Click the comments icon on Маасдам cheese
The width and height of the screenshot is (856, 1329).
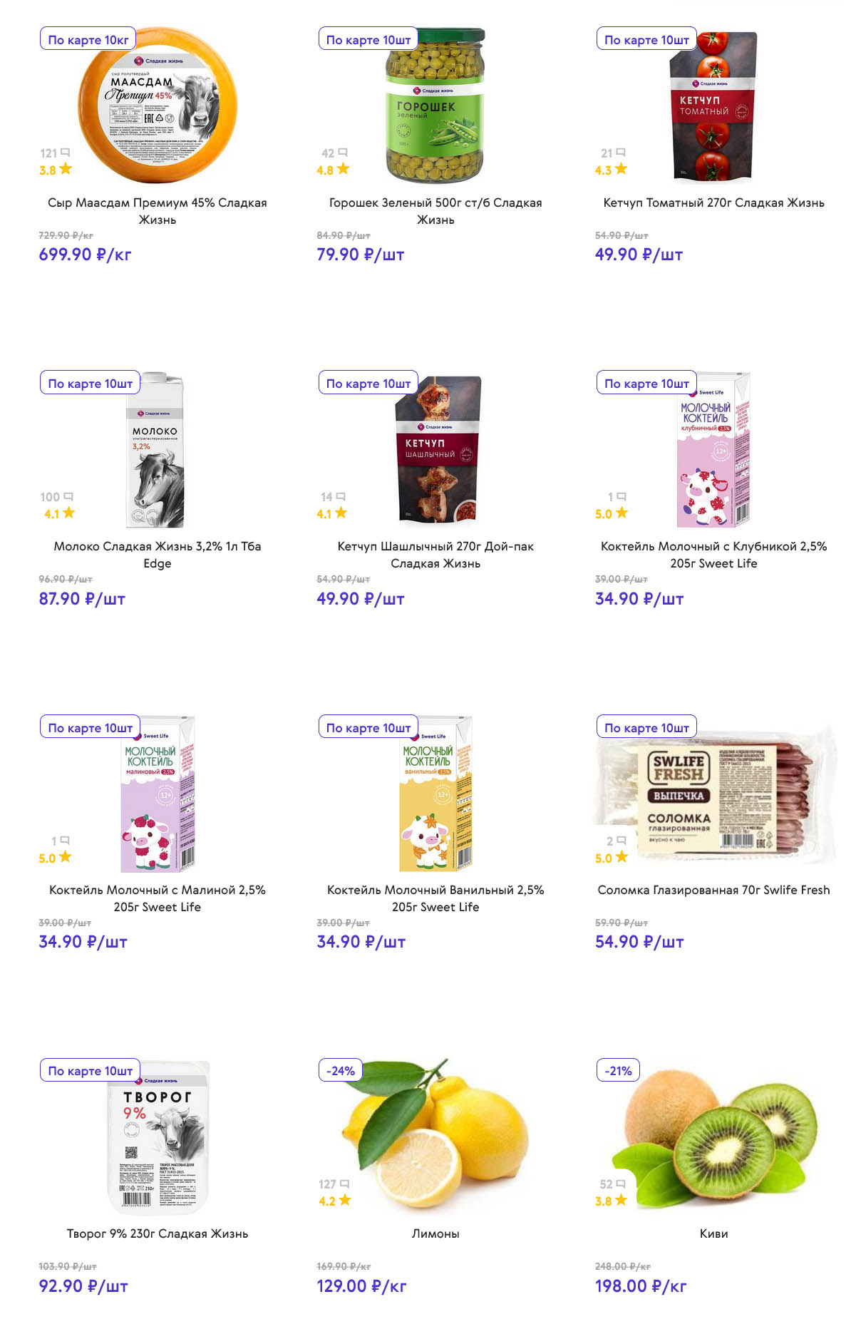coord(66,153)
